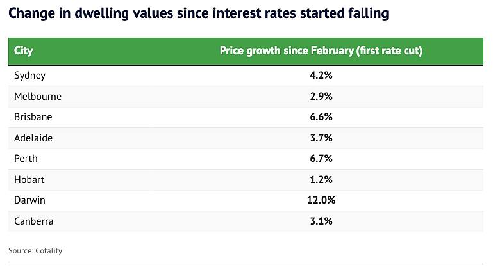Click the Source: Cotality text
Image resolution: width=493 pixels, height=272 pixels.
[35, 251]
